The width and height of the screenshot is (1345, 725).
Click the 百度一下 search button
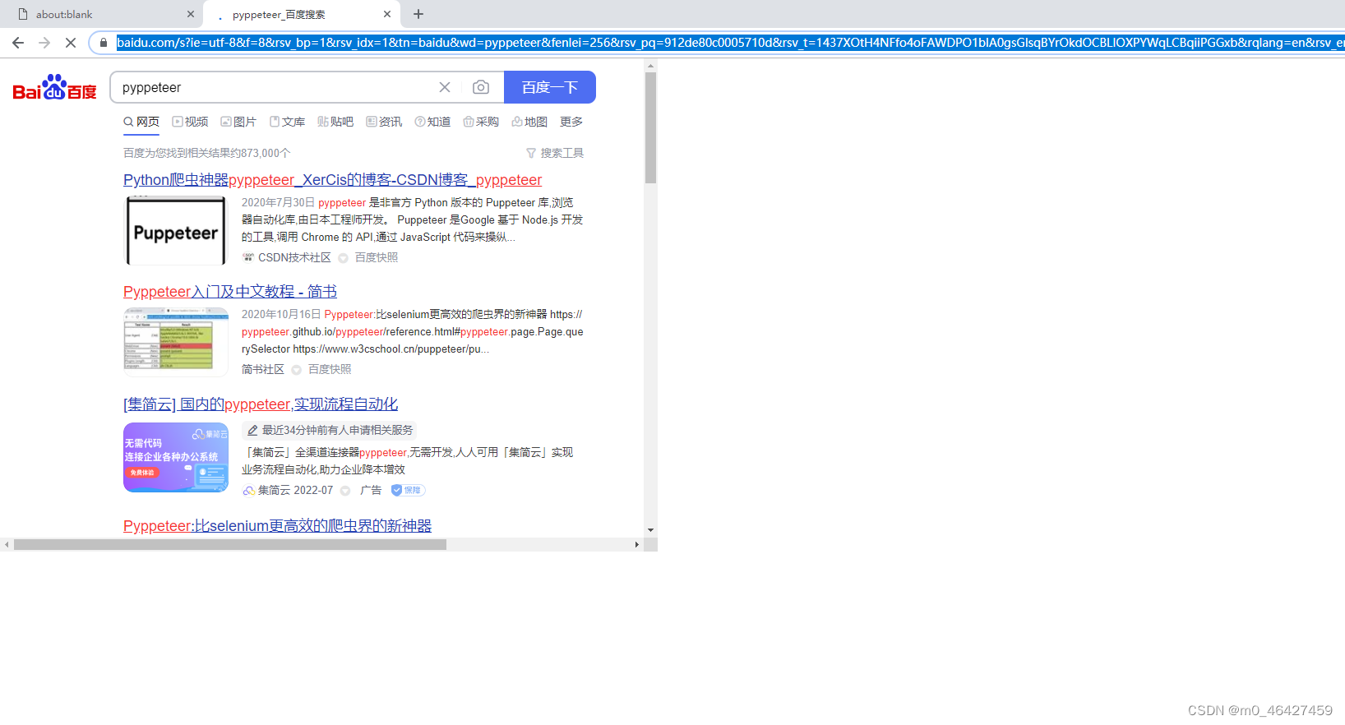tap(550, 87)
